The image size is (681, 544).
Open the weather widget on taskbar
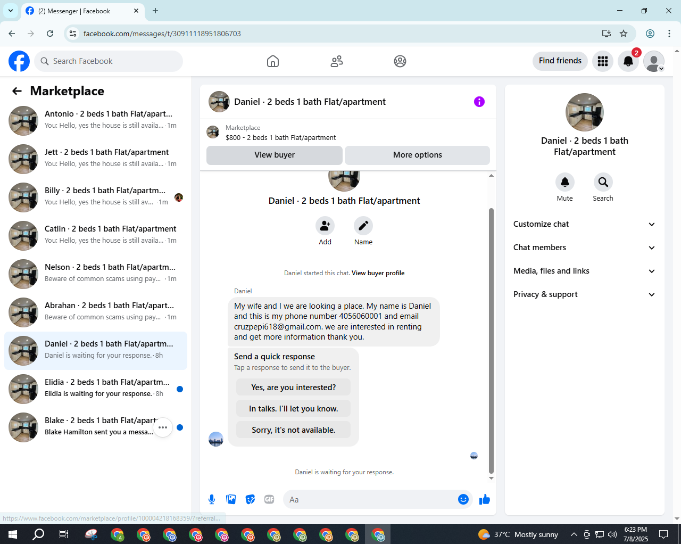[518, 534]
